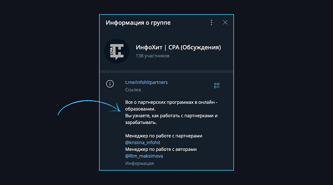Close the group info panel

point(225,22)
